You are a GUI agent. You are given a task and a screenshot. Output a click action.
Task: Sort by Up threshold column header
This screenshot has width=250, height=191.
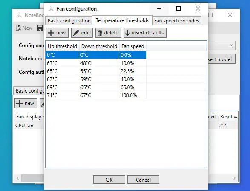click(x=62, y=46)
